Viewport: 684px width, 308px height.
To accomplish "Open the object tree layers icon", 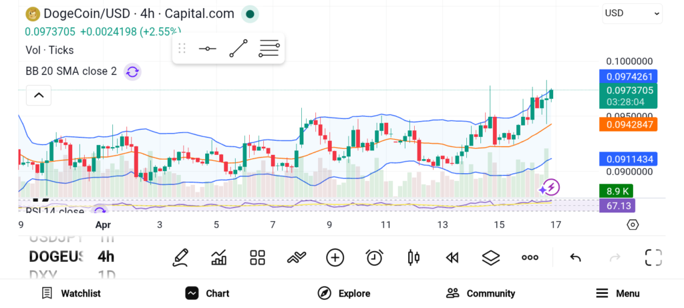I will pyautogui.click(x=491, y=257).
